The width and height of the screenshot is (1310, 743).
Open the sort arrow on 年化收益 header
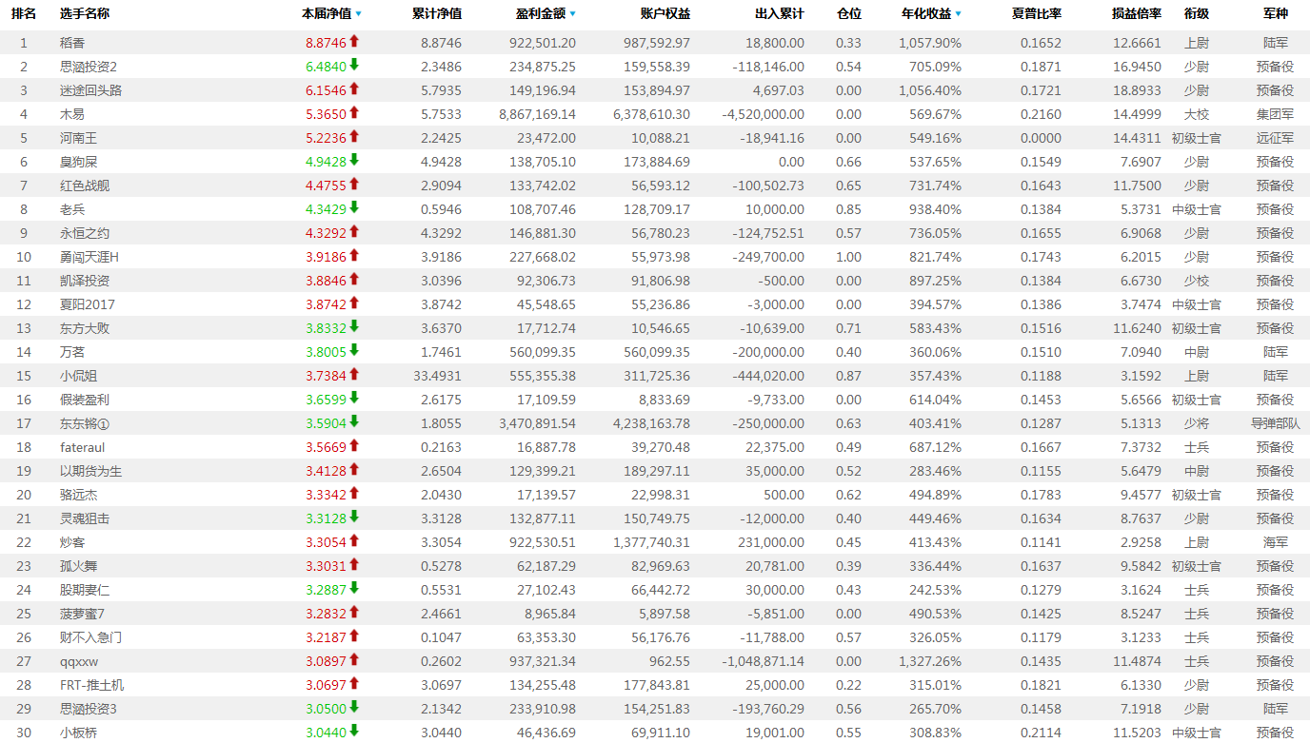click(958, 14)
